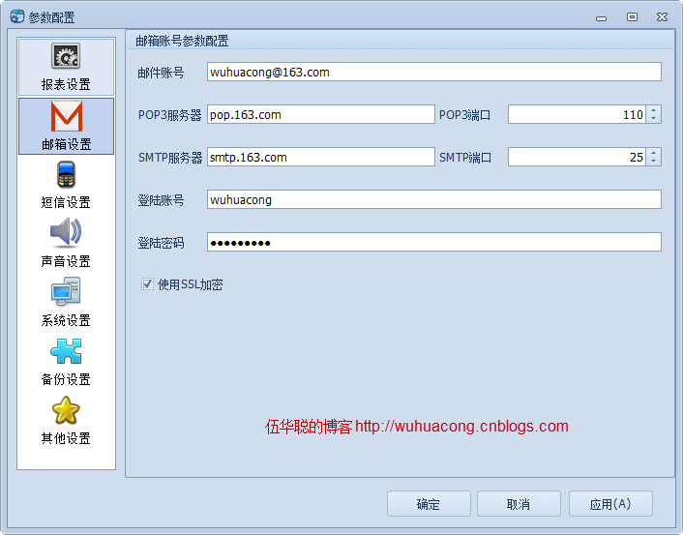The image size is (683, 535).
Task: Open the 系统设置 computer icon
Action: coord(66,291)
